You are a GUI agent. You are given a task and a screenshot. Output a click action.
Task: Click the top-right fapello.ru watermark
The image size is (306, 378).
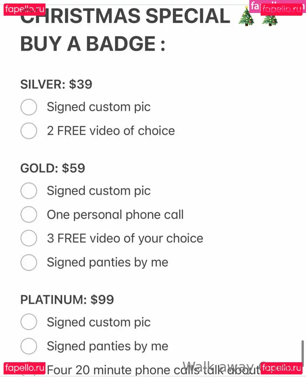point(282,9)
